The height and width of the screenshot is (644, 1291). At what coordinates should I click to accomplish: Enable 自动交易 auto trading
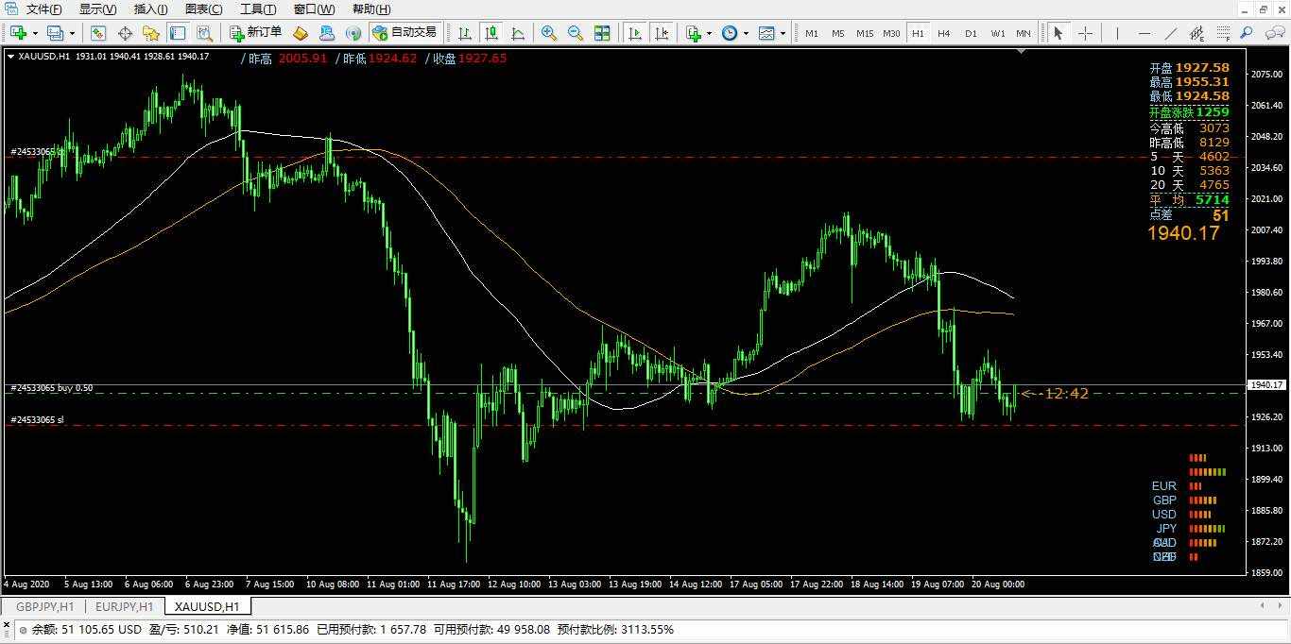click(x=405, y=33)
